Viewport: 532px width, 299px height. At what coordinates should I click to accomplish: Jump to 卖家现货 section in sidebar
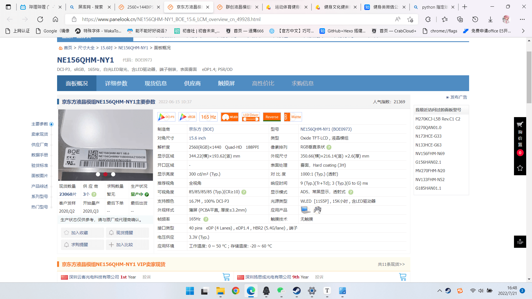pos(40,134)
